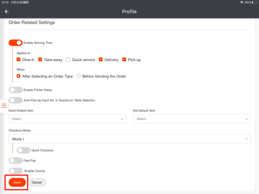Check the Quick service checkbox
This screenshot has width=259, height=194.
point(68,60)
